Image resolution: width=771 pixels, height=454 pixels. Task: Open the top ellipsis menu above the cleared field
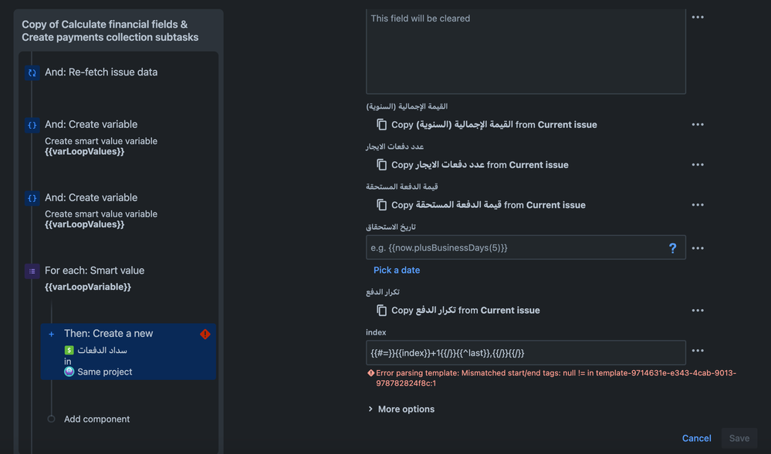pos(698,16)
